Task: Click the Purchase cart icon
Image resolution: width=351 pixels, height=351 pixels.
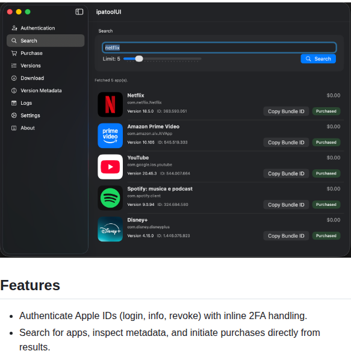Action: (x=14, y=53)
